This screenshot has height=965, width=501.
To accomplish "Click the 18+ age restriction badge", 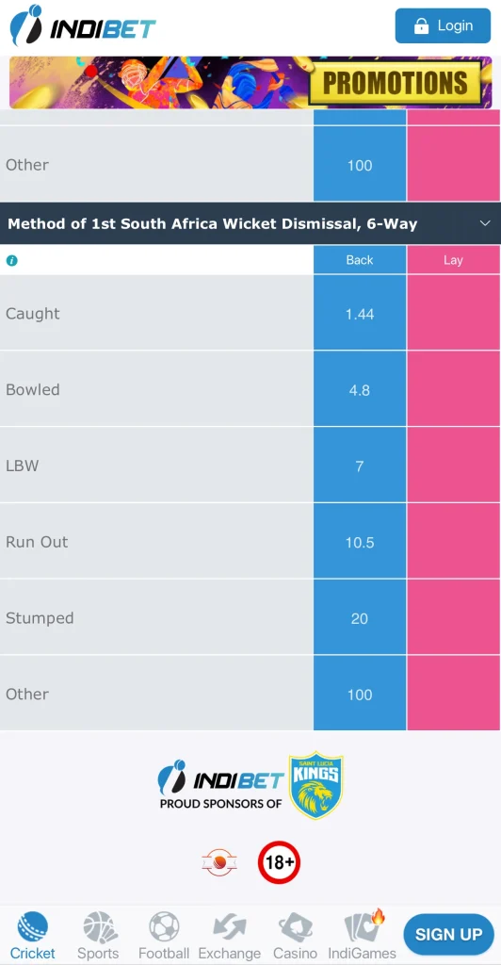I will pyautogui.click(x=279, y=862).
